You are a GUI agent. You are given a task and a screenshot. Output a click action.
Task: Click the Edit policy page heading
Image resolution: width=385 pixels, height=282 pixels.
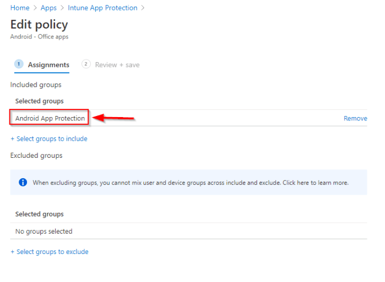point(39,25)
